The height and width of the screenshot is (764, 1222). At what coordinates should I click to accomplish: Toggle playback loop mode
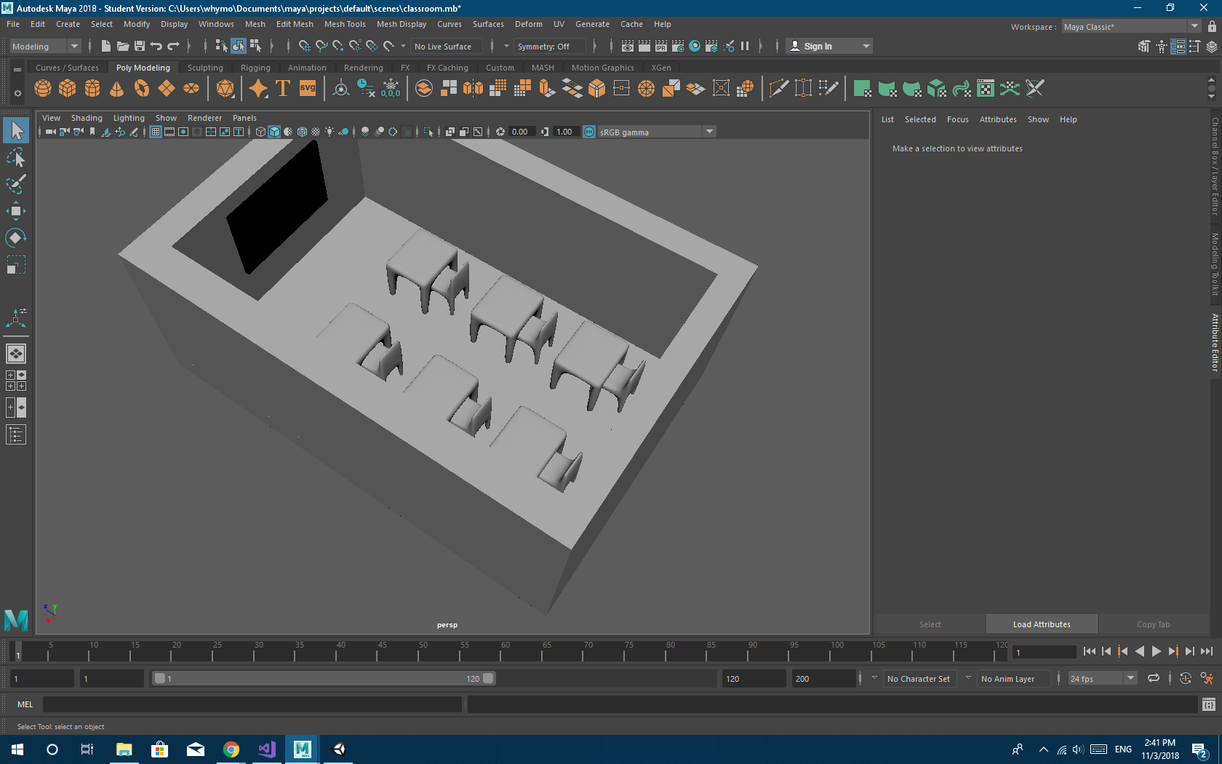click(x=1154, y=678)
